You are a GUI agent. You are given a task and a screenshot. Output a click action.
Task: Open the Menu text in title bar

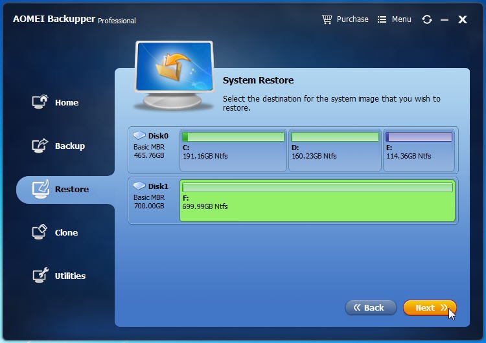(401, 19)
